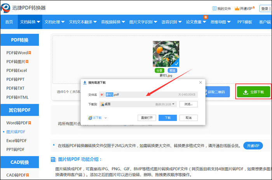Go to the 首页 tab
This screenshot has height=180, width=272.
(x=9, y=22)
